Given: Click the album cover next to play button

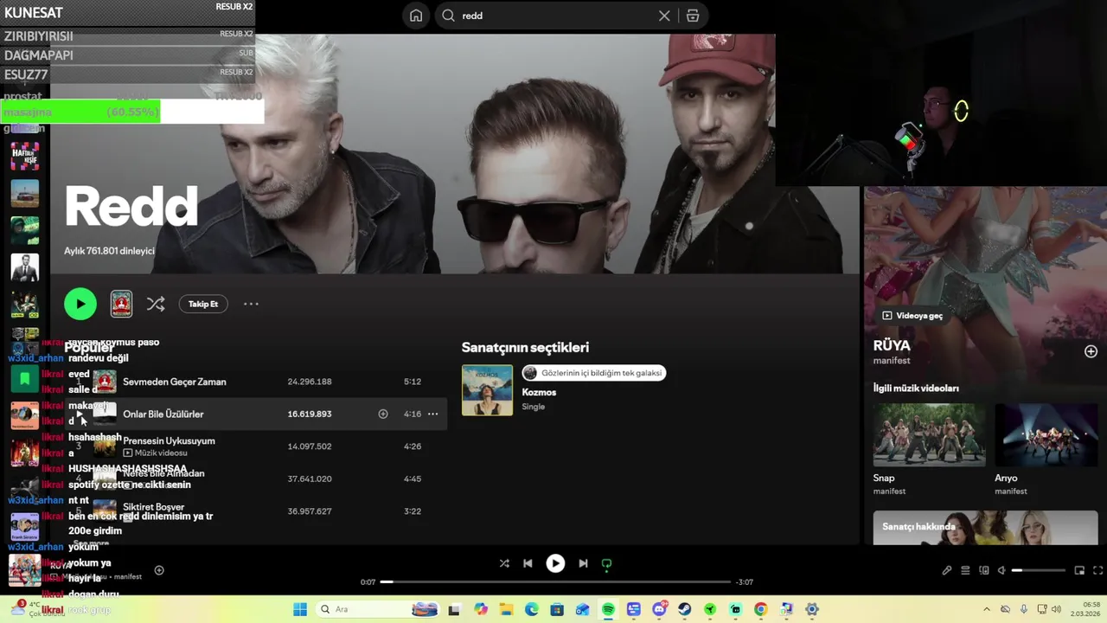Looking at the screenshot, I should 121,304.
